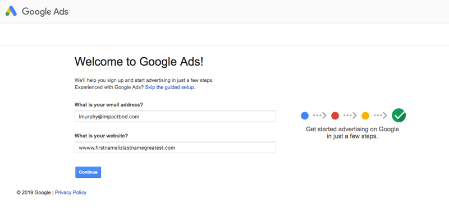Click the Google Ads triangle logo icon
The image size is (449, 221).
click(11, 11)
